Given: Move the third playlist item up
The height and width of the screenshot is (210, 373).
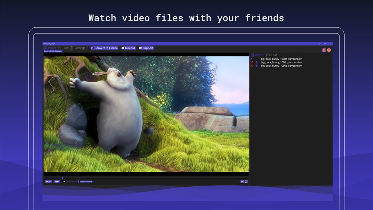Looking at the screenshot, I should (257, 66).
